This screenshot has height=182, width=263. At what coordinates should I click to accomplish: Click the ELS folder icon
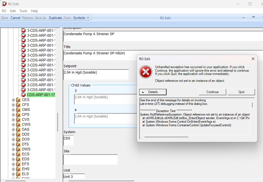(18, 174)
